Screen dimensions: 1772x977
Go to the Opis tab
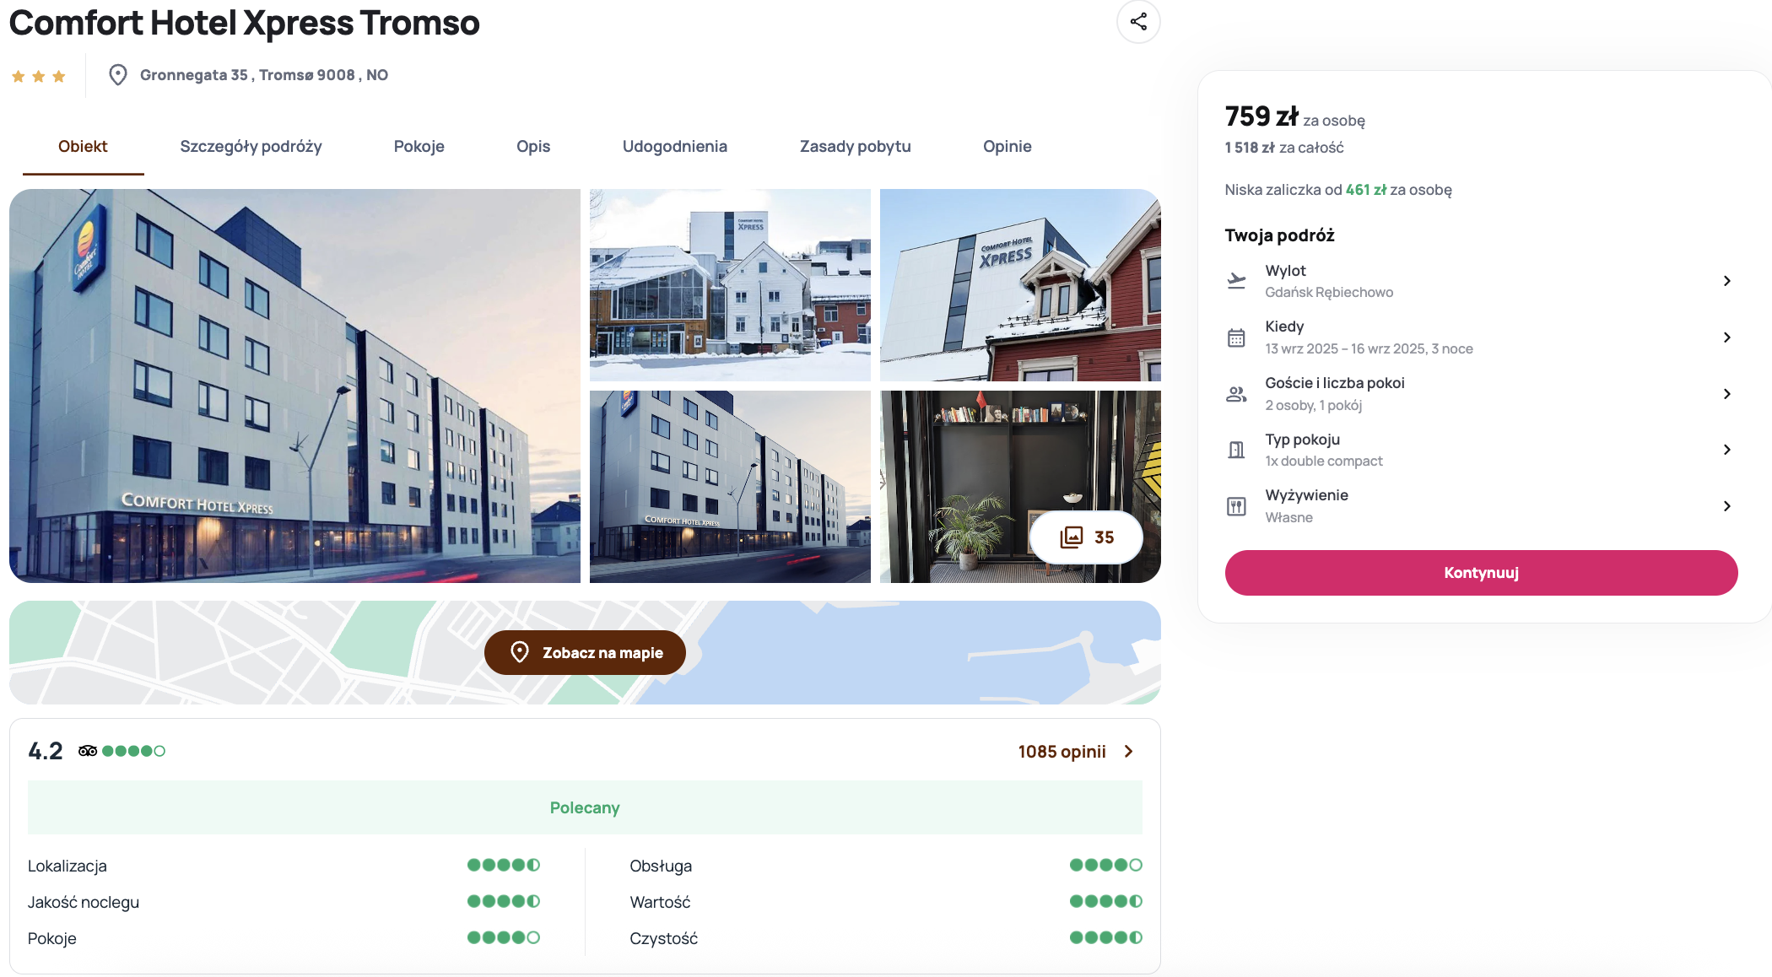[533, 147]
